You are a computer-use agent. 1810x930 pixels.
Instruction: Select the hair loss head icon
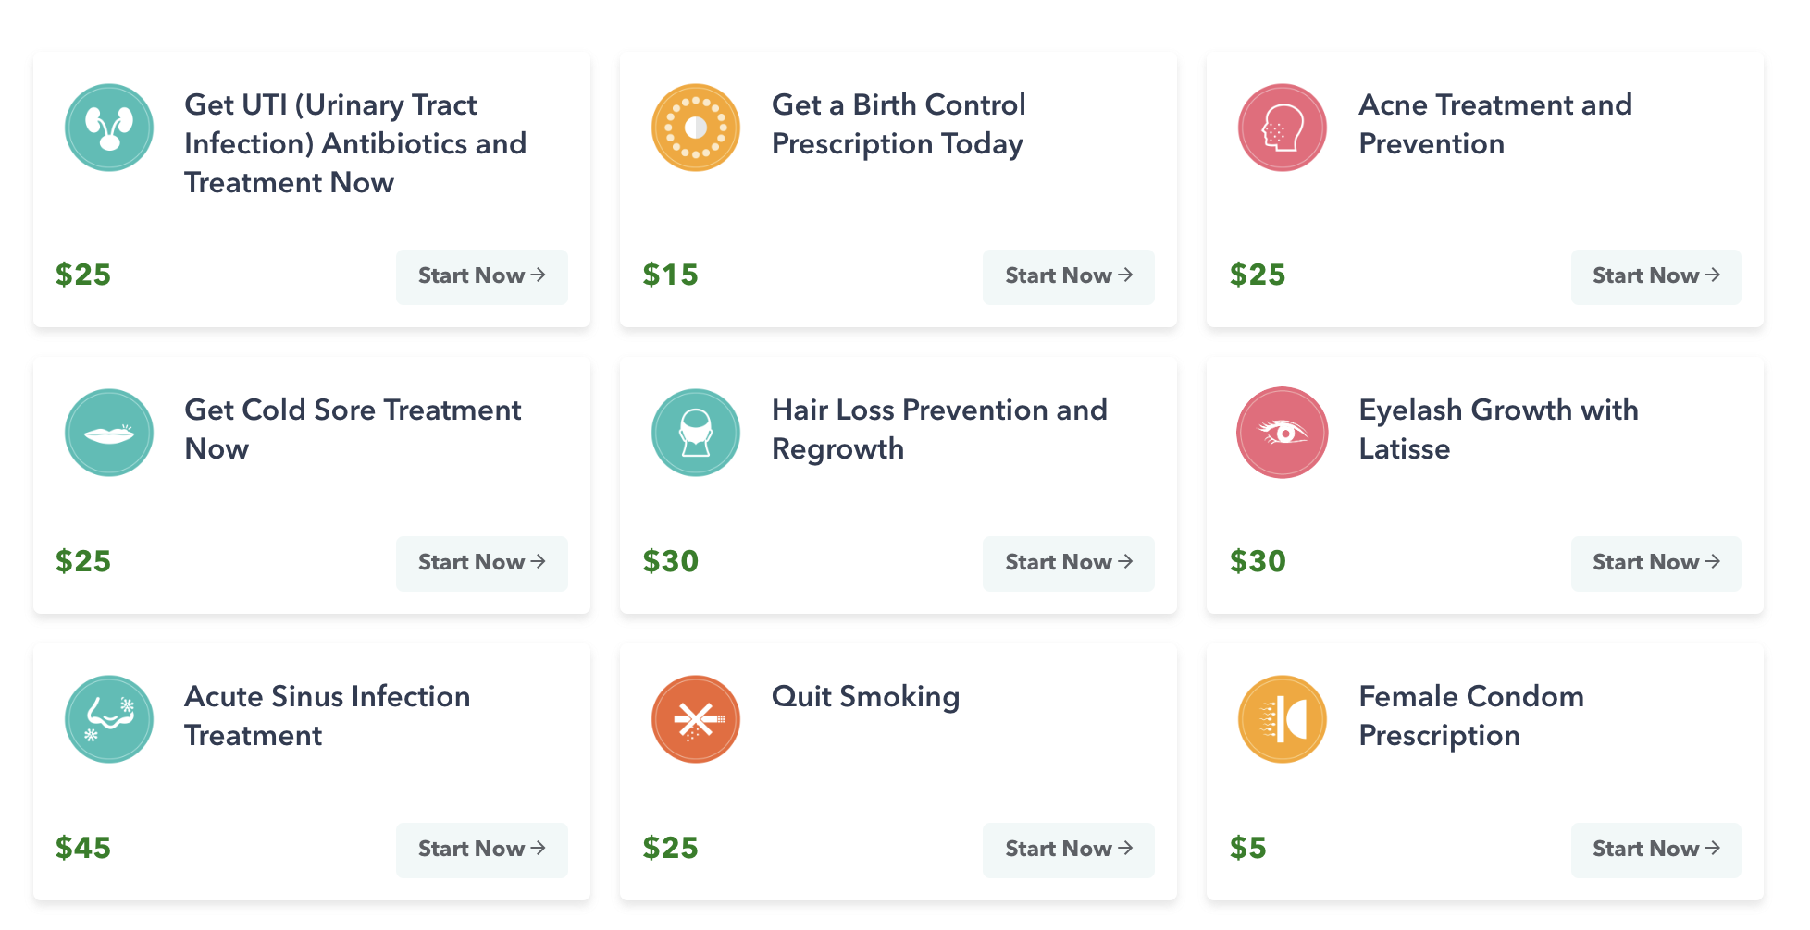tap(696, 433)
